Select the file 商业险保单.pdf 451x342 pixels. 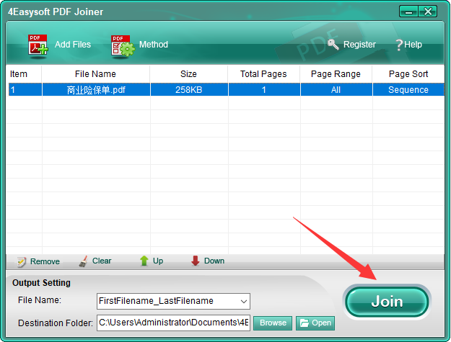click(96, 90)
